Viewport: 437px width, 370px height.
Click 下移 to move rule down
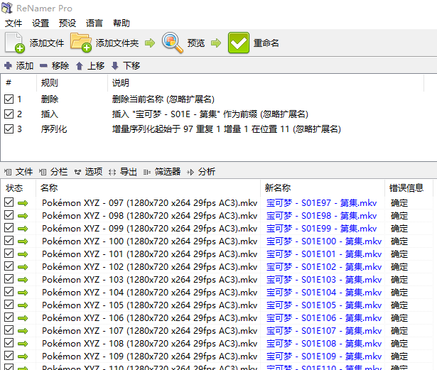131,66
